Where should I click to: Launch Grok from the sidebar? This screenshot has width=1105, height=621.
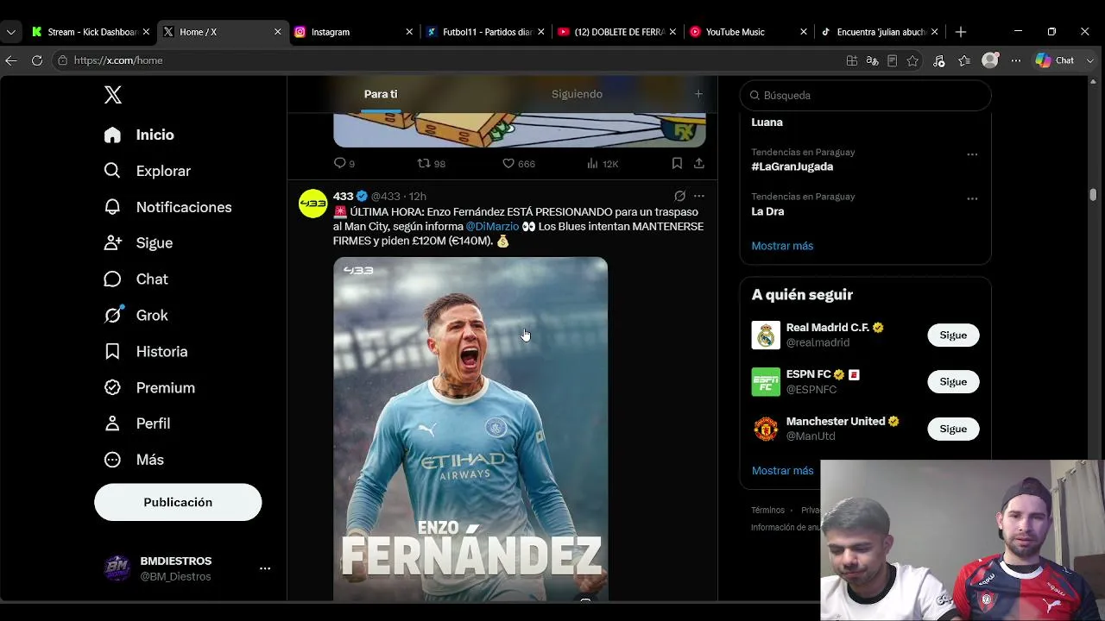pyautogui.click(x=136, y=316)
